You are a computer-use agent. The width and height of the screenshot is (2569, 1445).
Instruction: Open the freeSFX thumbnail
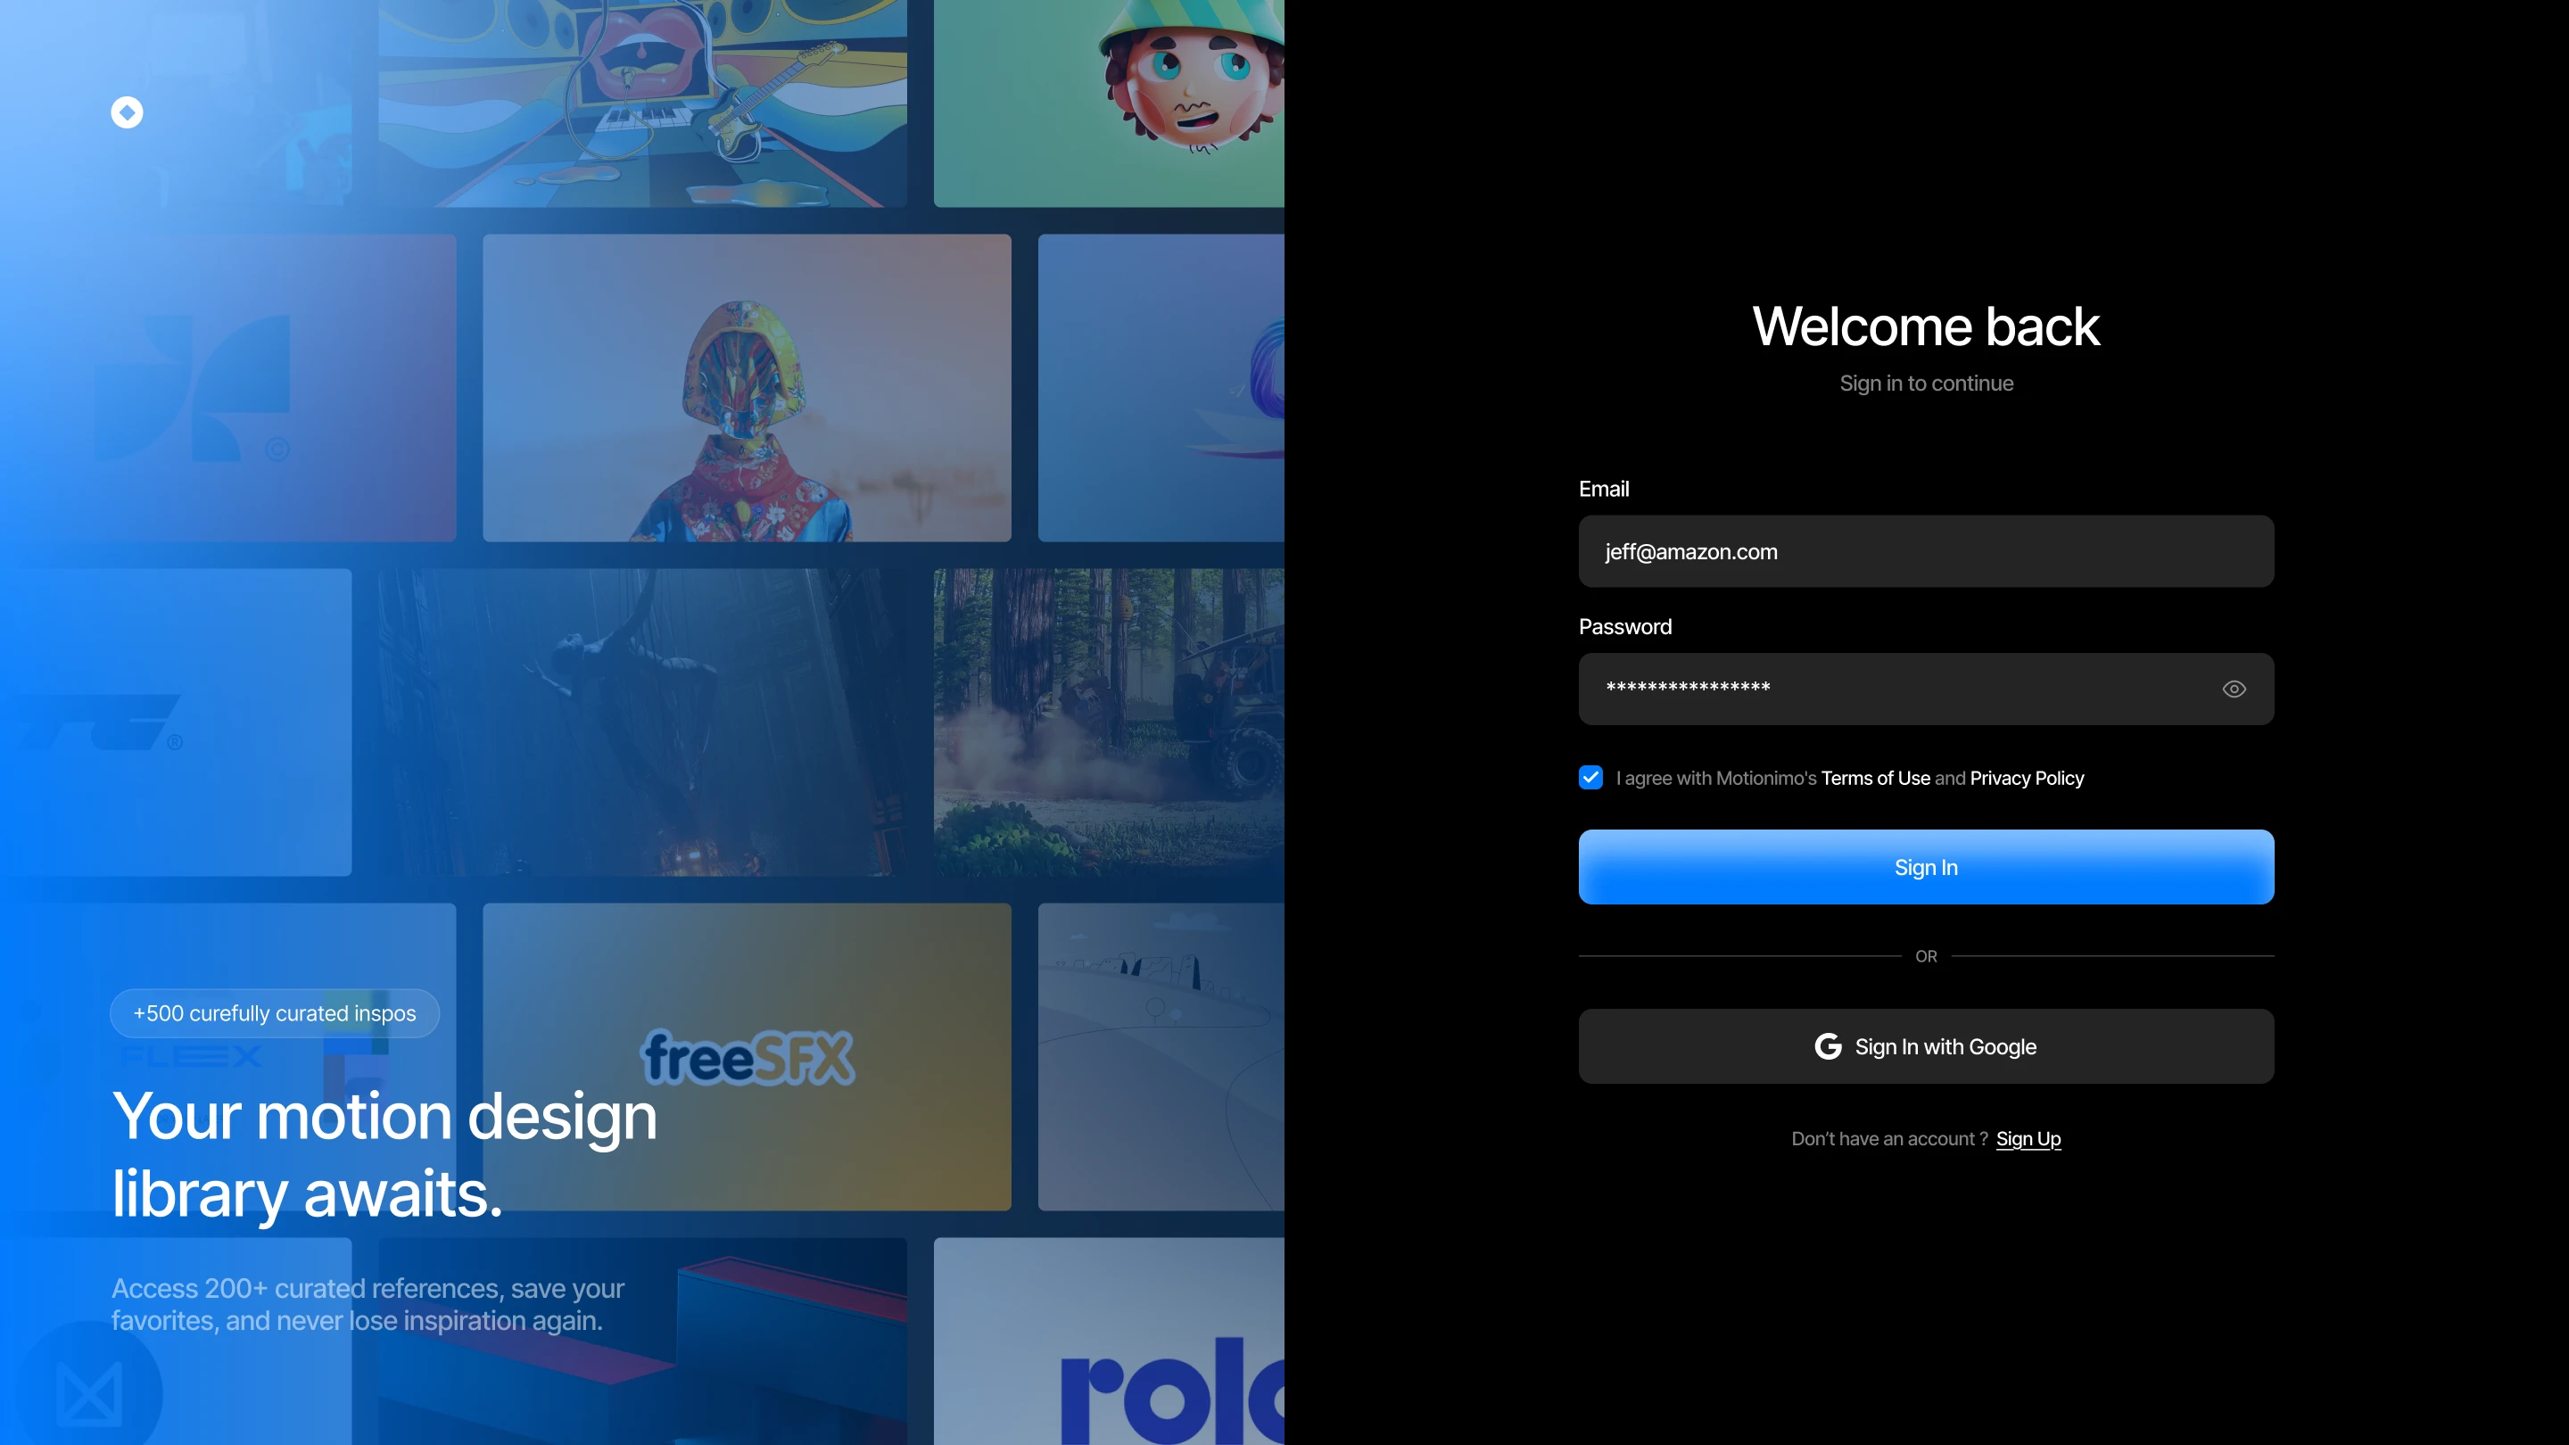(747, 1057)
